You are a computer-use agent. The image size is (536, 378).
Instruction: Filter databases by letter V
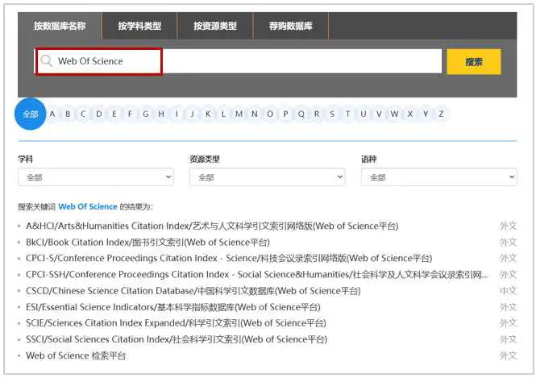coord(379,114)
